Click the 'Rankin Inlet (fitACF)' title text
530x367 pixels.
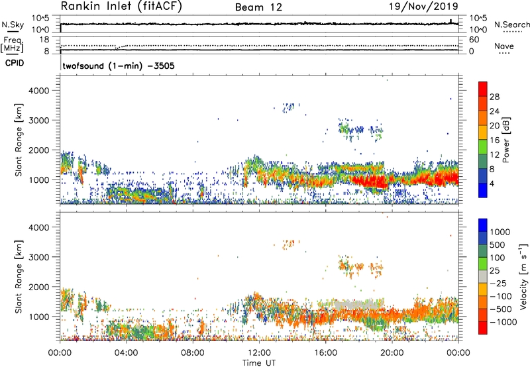coord(121,7)
